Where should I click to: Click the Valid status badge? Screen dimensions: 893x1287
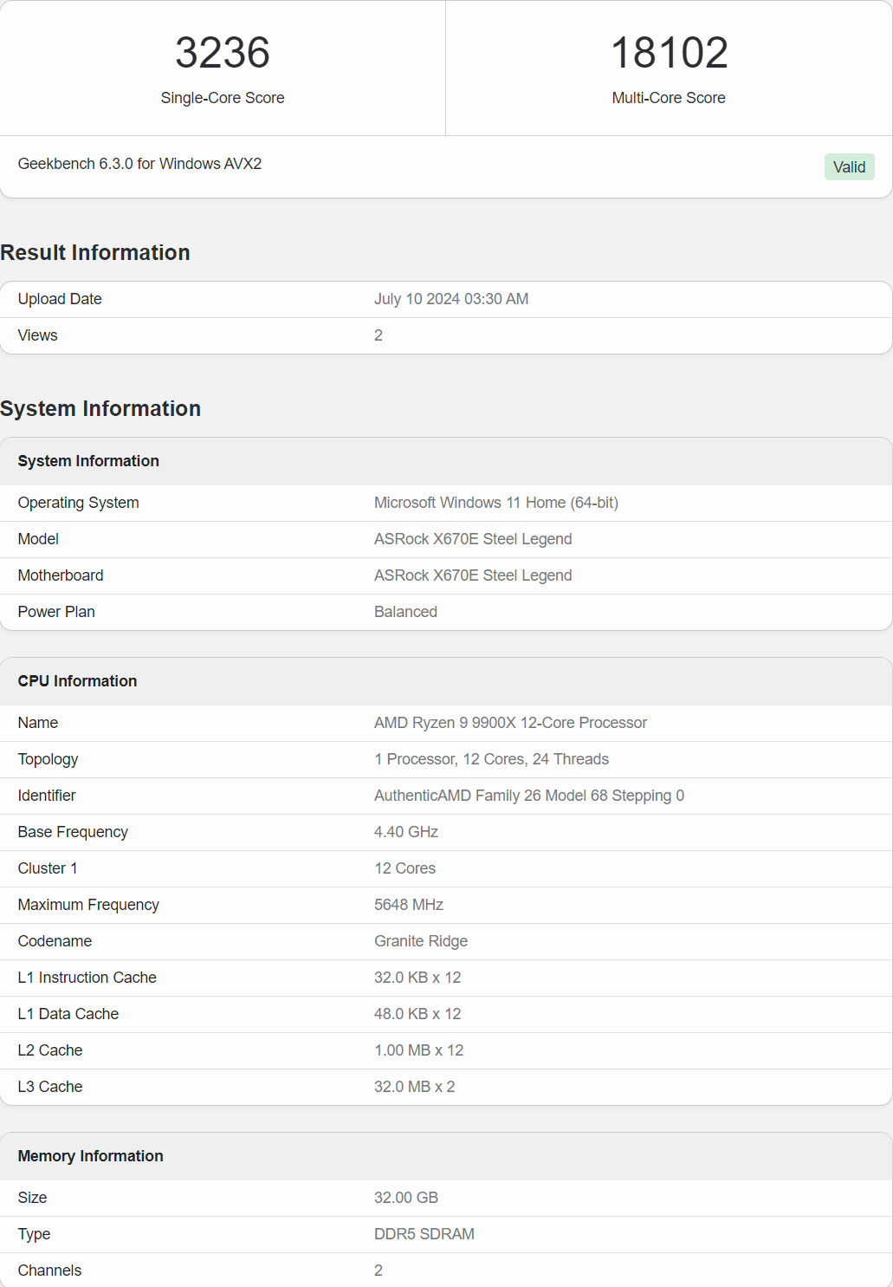coord(849,167)
